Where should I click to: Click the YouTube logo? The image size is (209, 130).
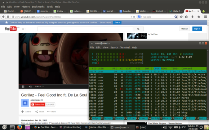11,29
